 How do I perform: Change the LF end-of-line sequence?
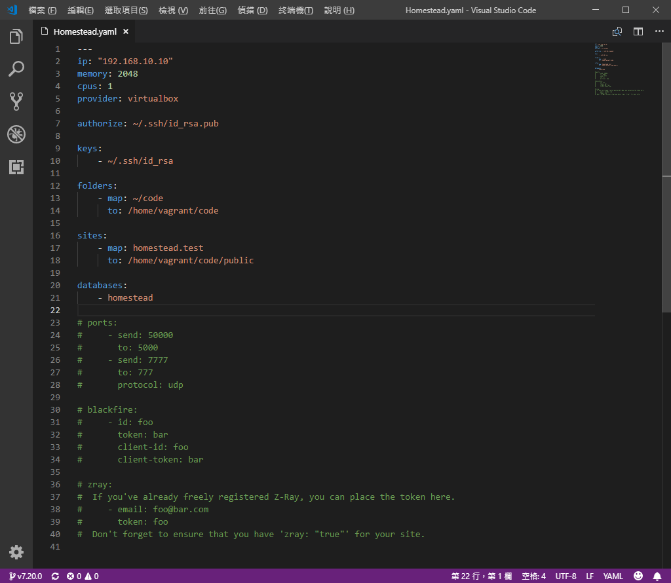tap(590, 576)
